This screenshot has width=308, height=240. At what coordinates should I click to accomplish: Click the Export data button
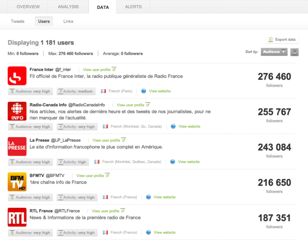[282, 39]
